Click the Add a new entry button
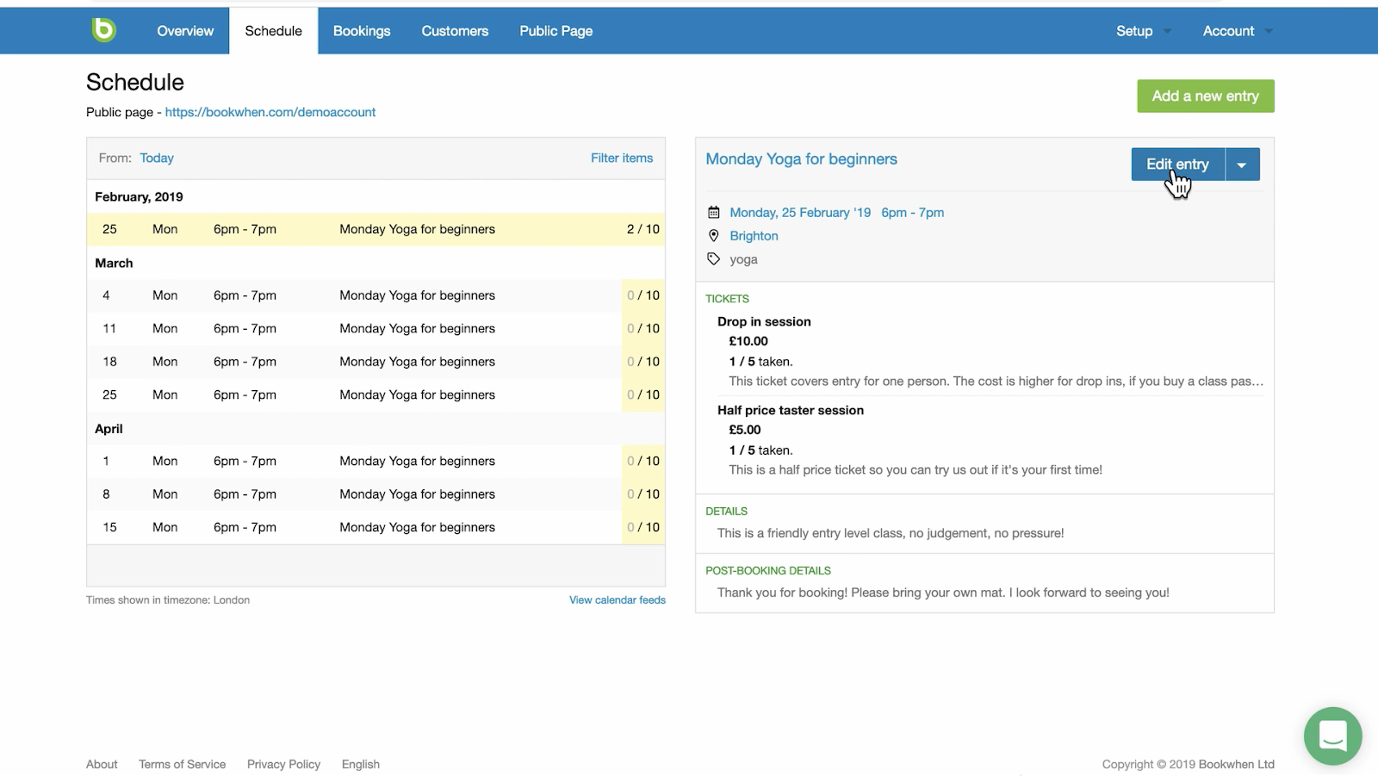The image size is (1378, 776). click(1205, 96)
